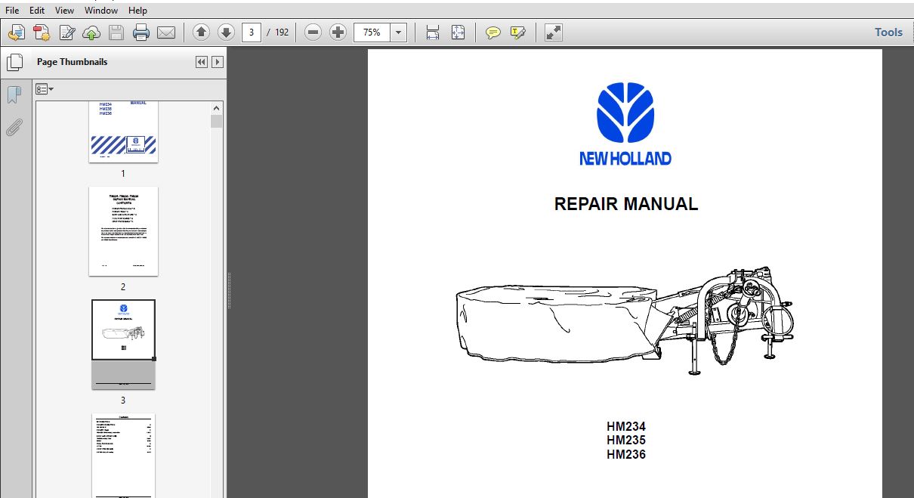Viewport: 914px width, 498px height.
Task: Click the upload to cloud icon
Action: pos(91,32)
